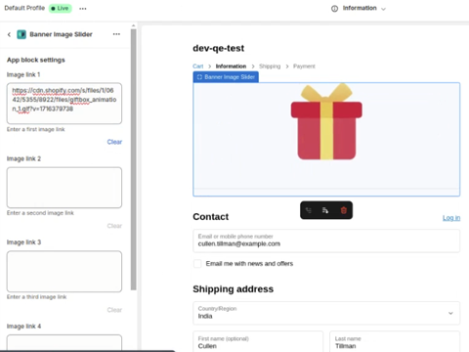Click the icon in the blue Banner Image Slider tag
Image resolution: width=469 pixels, height=352 pixels.
point(199,77)
